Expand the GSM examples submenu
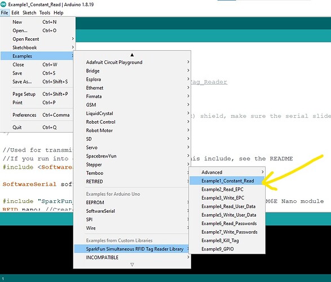Image resolution: width=331 pixels, height=282 pixels. [132, 105]
